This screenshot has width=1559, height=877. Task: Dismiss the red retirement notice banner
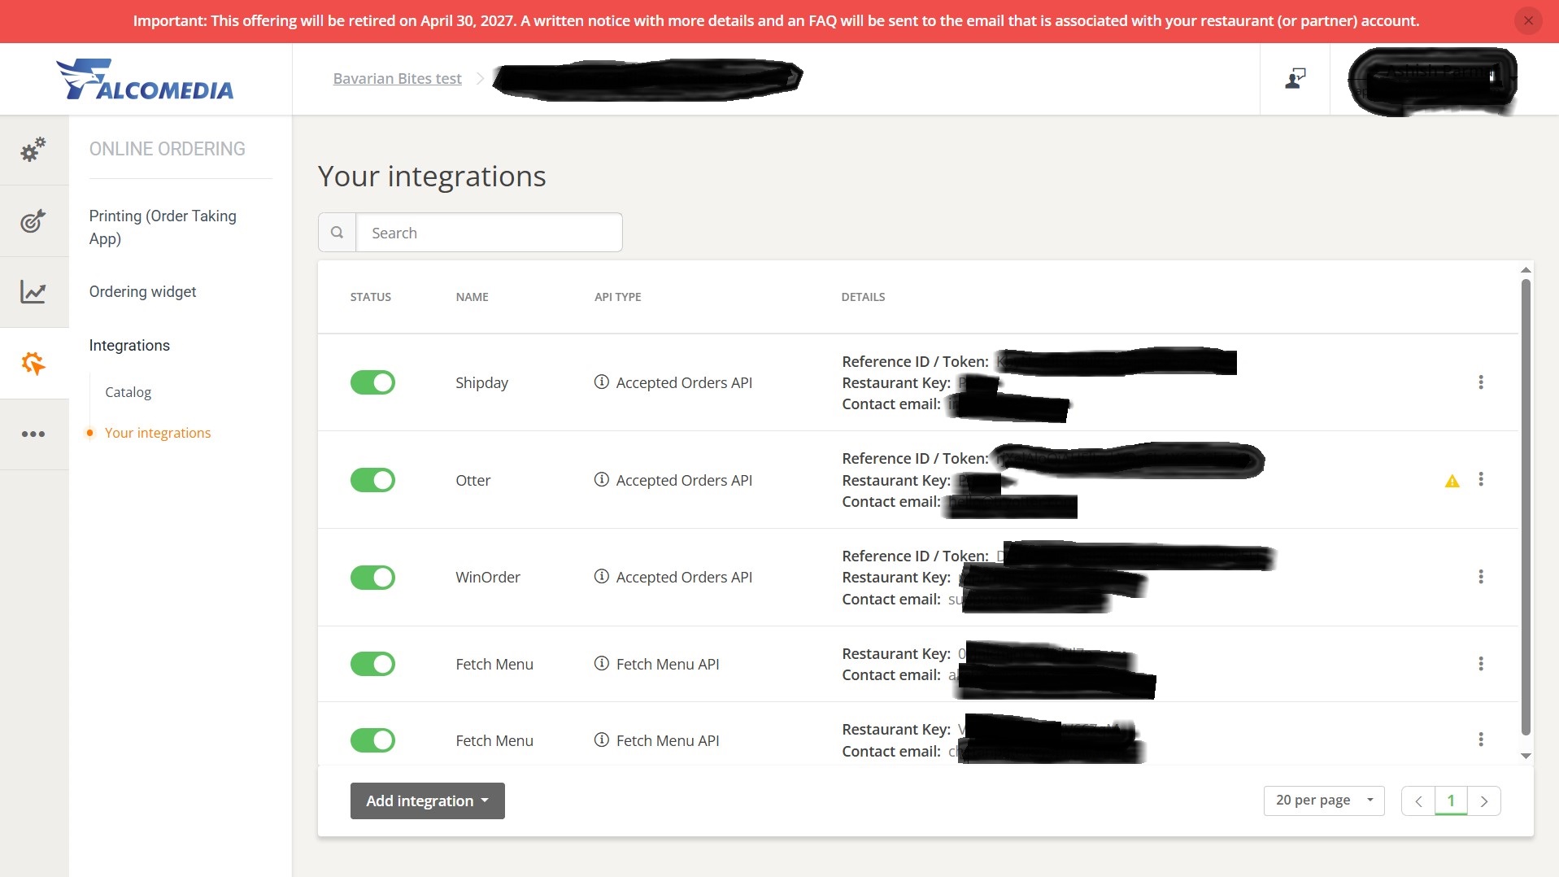coord(1528,21)
